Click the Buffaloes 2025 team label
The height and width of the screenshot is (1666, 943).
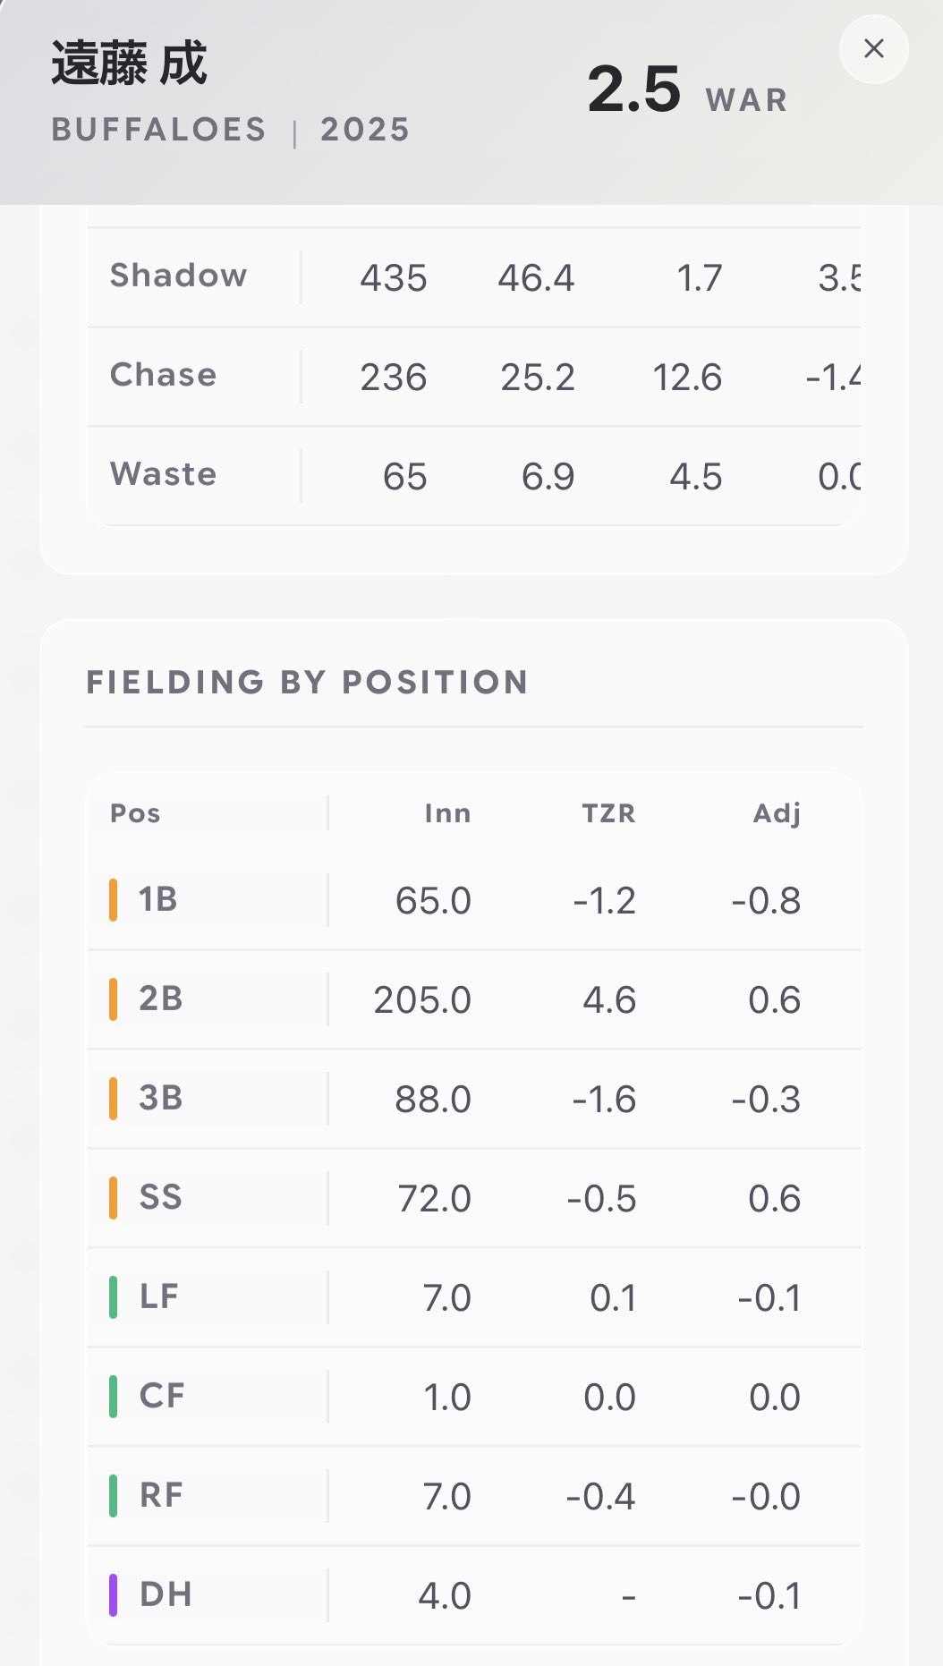tap(231, 130)
